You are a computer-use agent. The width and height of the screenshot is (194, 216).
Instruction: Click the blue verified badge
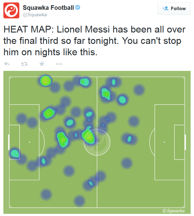pos(78,8)
